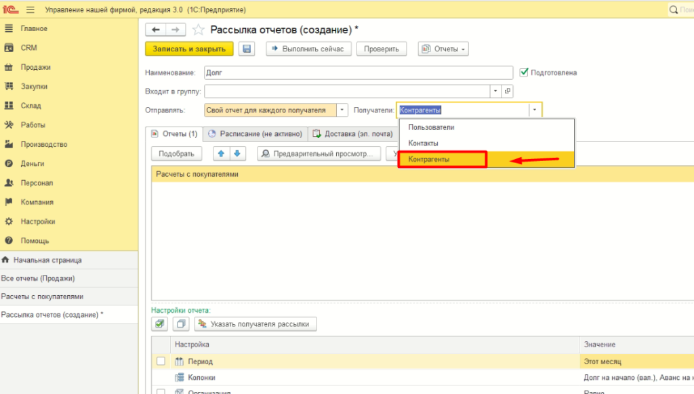
Task: Click the copy settings icon under Настройки отчета
Action: click(180, 324)
